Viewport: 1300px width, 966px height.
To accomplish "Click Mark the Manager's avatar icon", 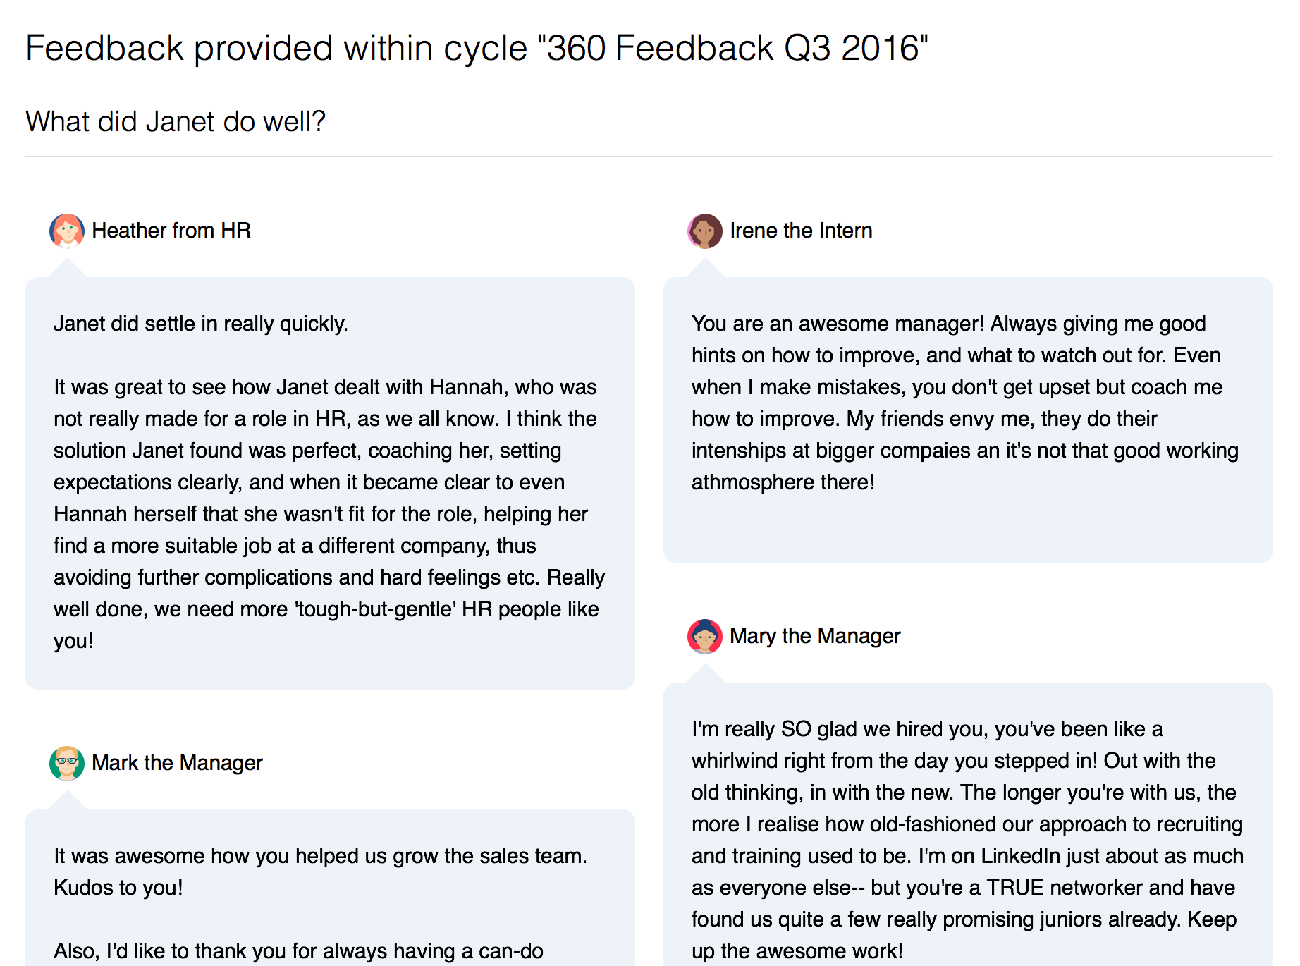I will (67, 764).
